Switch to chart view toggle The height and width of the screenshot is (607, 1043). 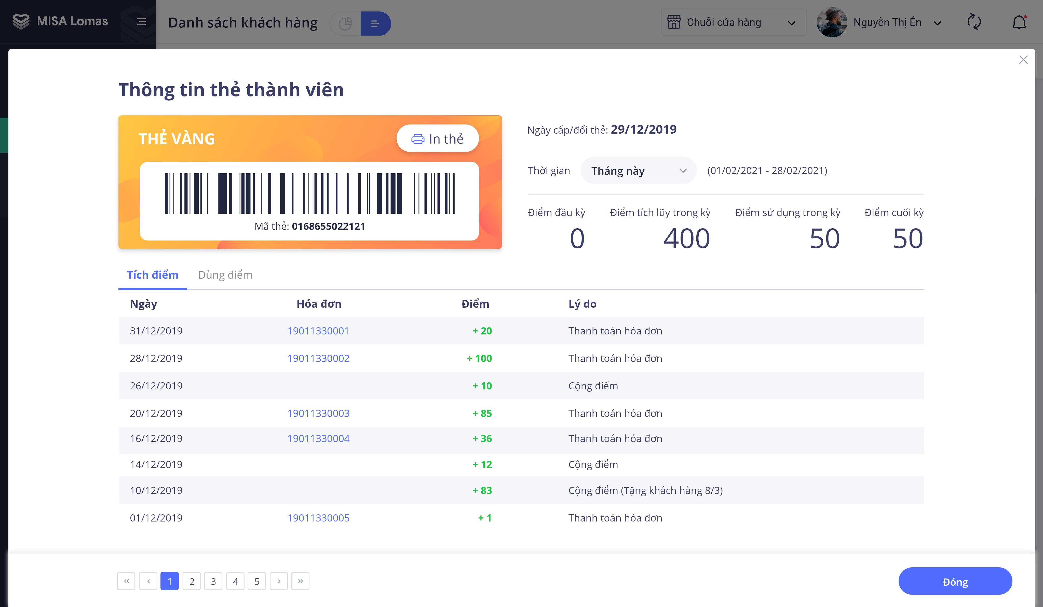point(345,24)
